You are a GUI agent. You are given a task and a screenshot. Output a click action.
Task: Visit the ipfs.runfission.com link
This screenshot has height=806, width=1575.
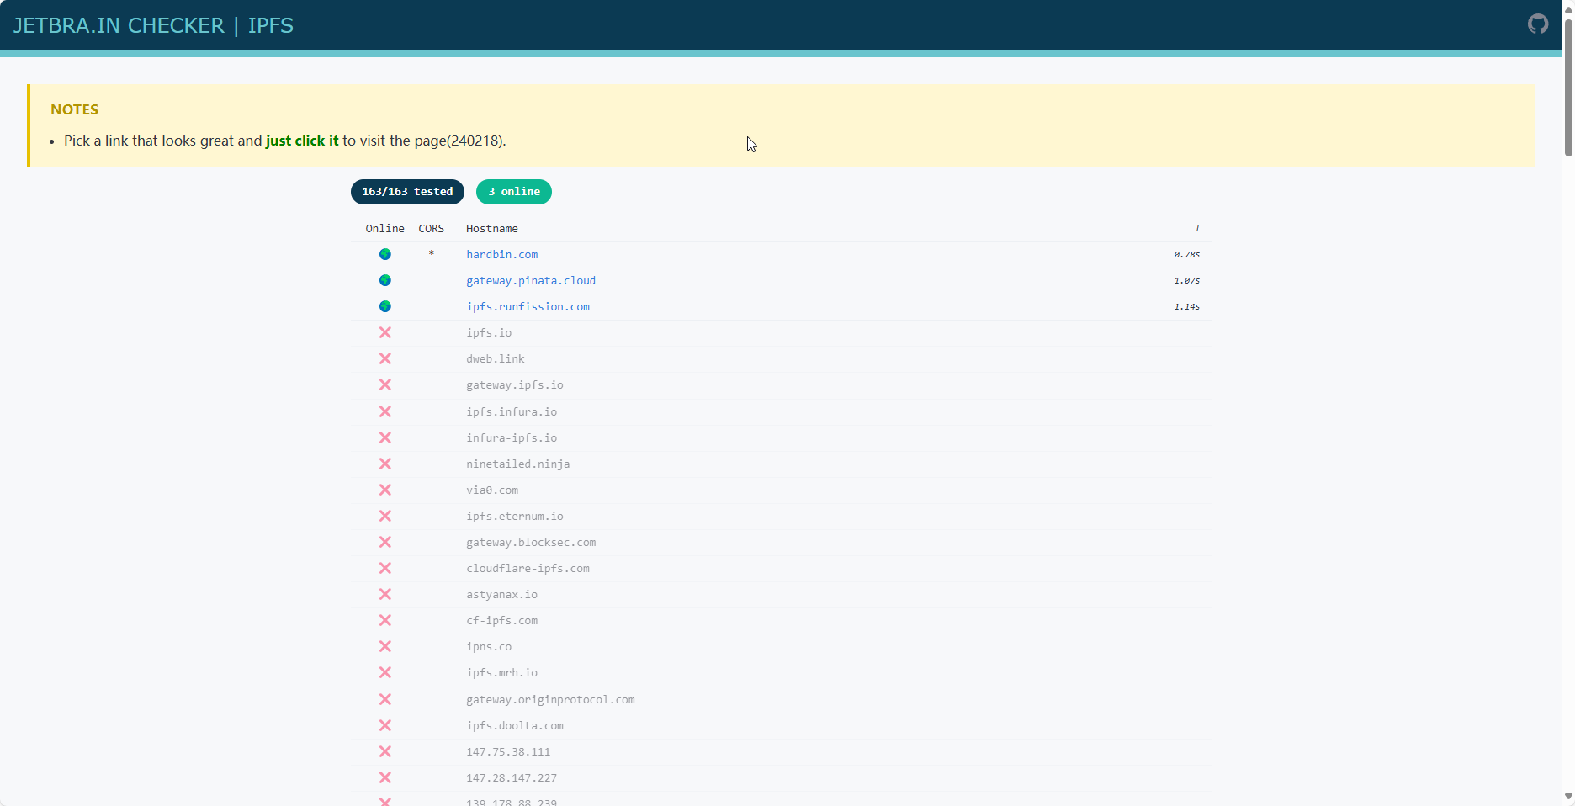(x=528, y=306)
